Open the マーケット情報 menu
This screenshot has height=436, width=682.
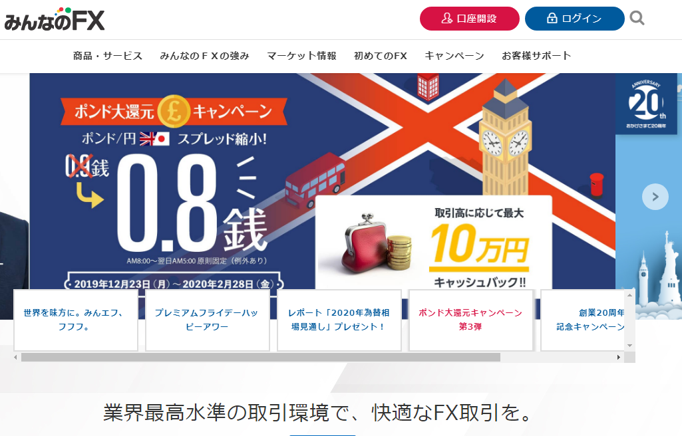click(301, 56)
